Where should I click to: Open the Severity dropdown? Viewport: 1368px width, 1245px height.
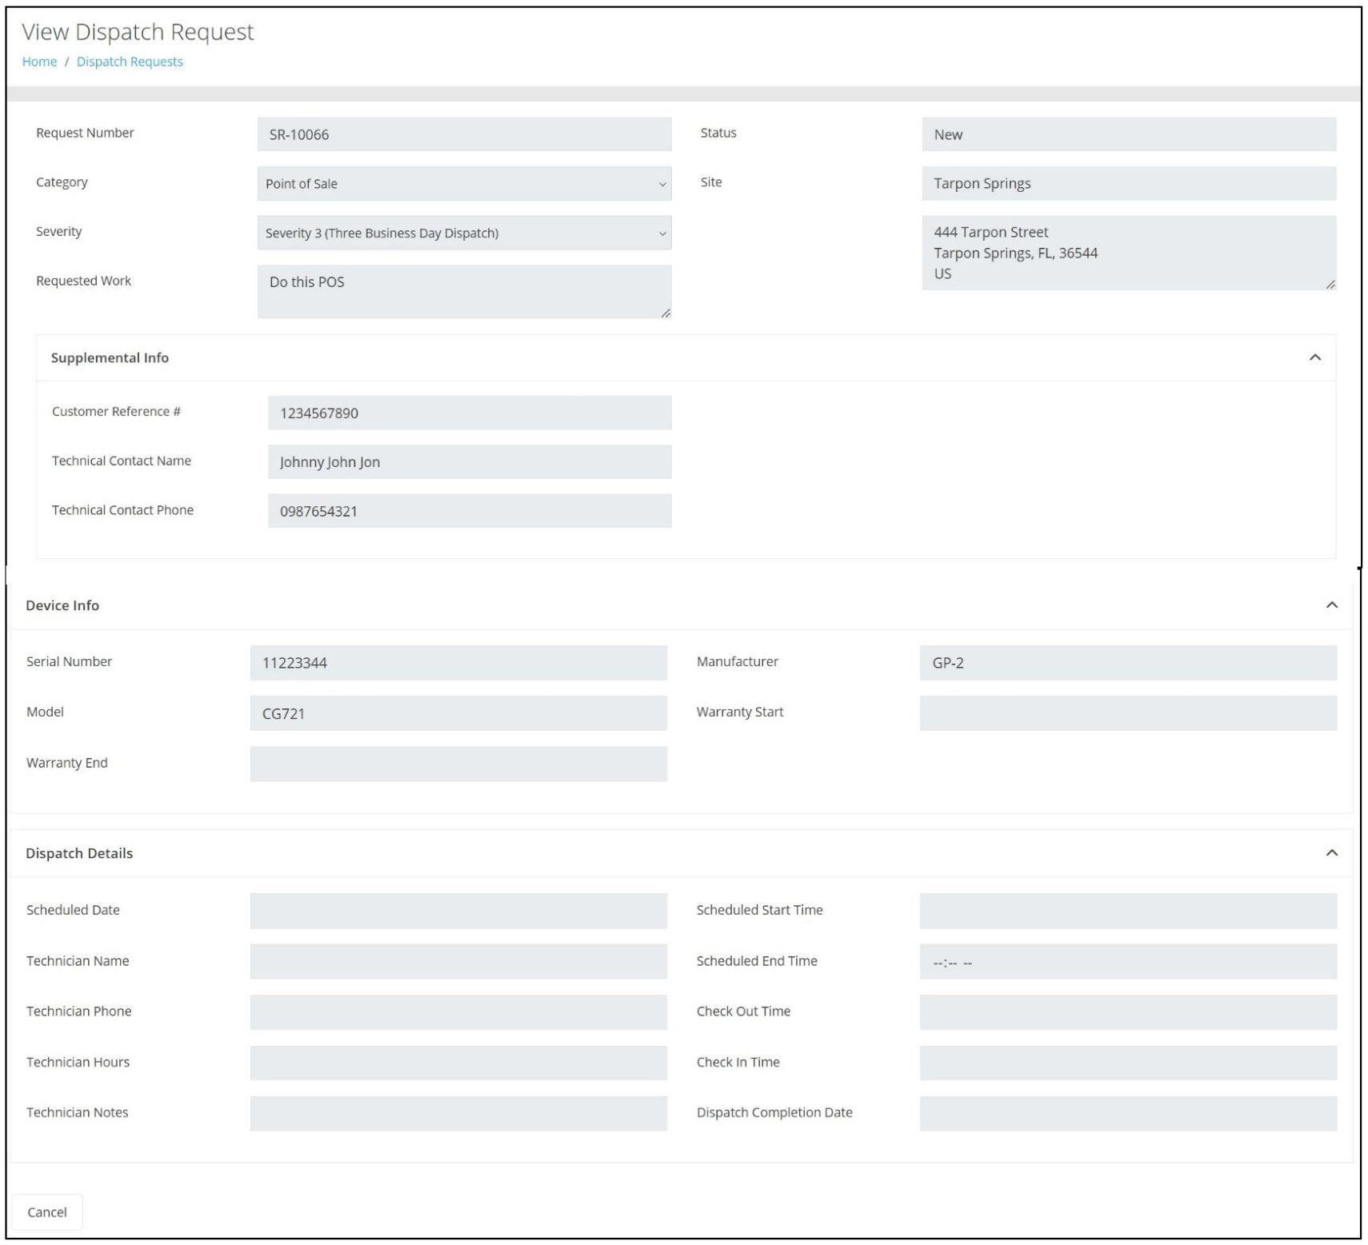pos(464,233)
